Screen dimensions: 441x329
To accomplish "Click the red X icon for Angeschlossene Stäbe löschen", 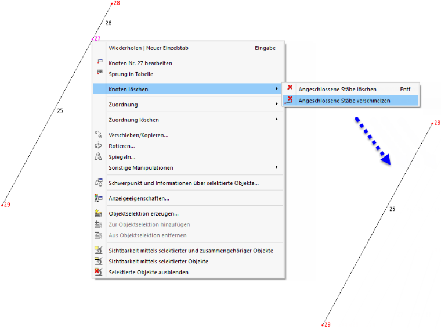I will 290,87.
